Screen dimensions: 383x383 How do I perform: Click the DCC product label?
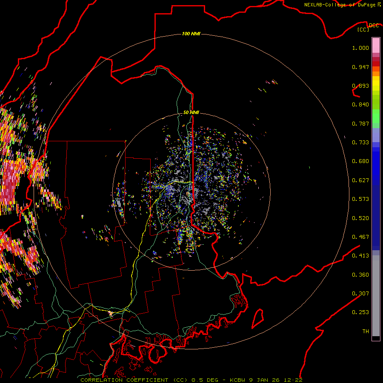pos(374,26)
